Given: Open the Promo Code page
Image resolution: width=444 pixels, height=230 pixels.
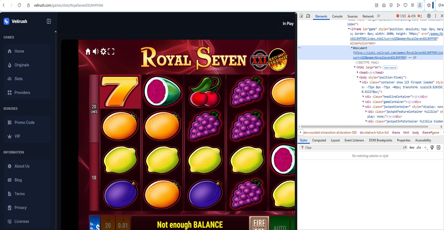Looking at the screenshot, I should [x=27, y=122].
